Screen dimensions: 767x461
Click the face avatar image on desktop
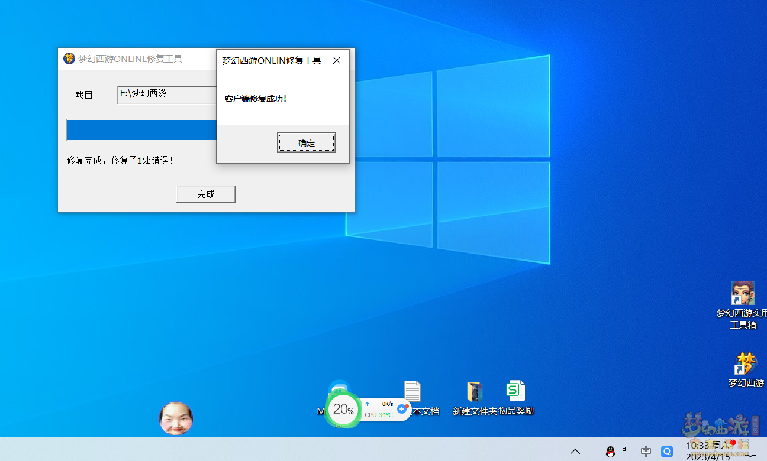coord(176,418)
